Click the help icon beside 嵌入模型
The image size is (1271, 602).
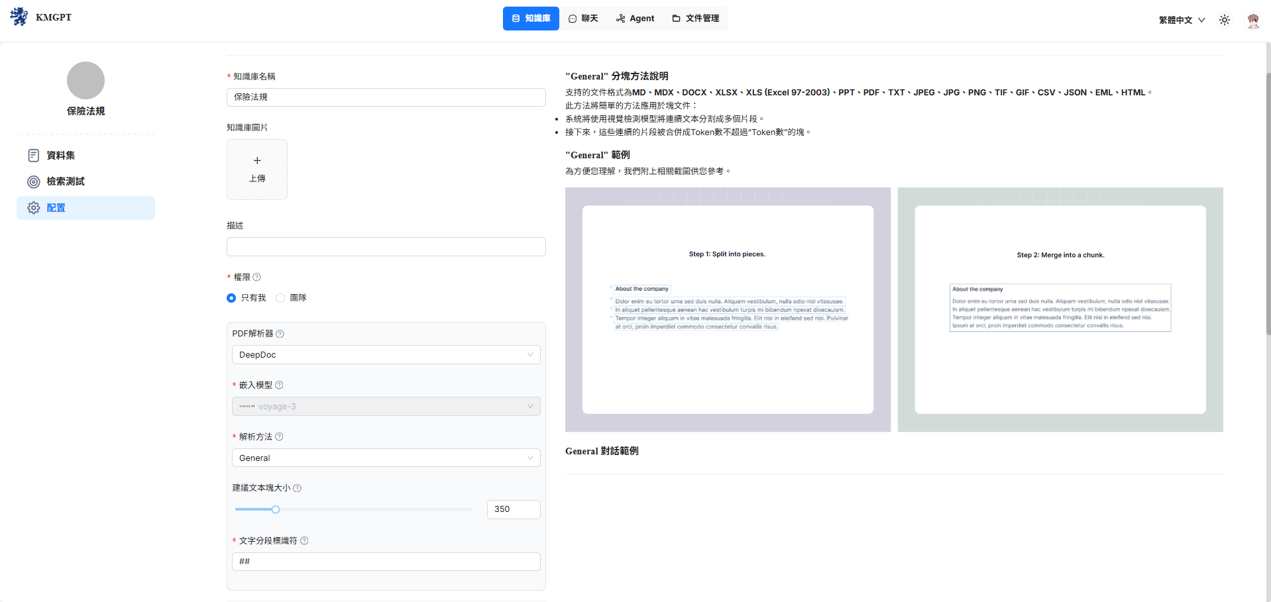coord(279,385)
